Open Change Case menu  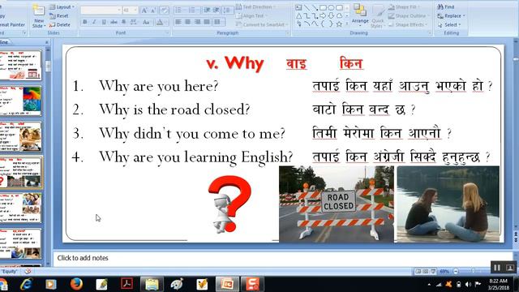tap(146, 22)
